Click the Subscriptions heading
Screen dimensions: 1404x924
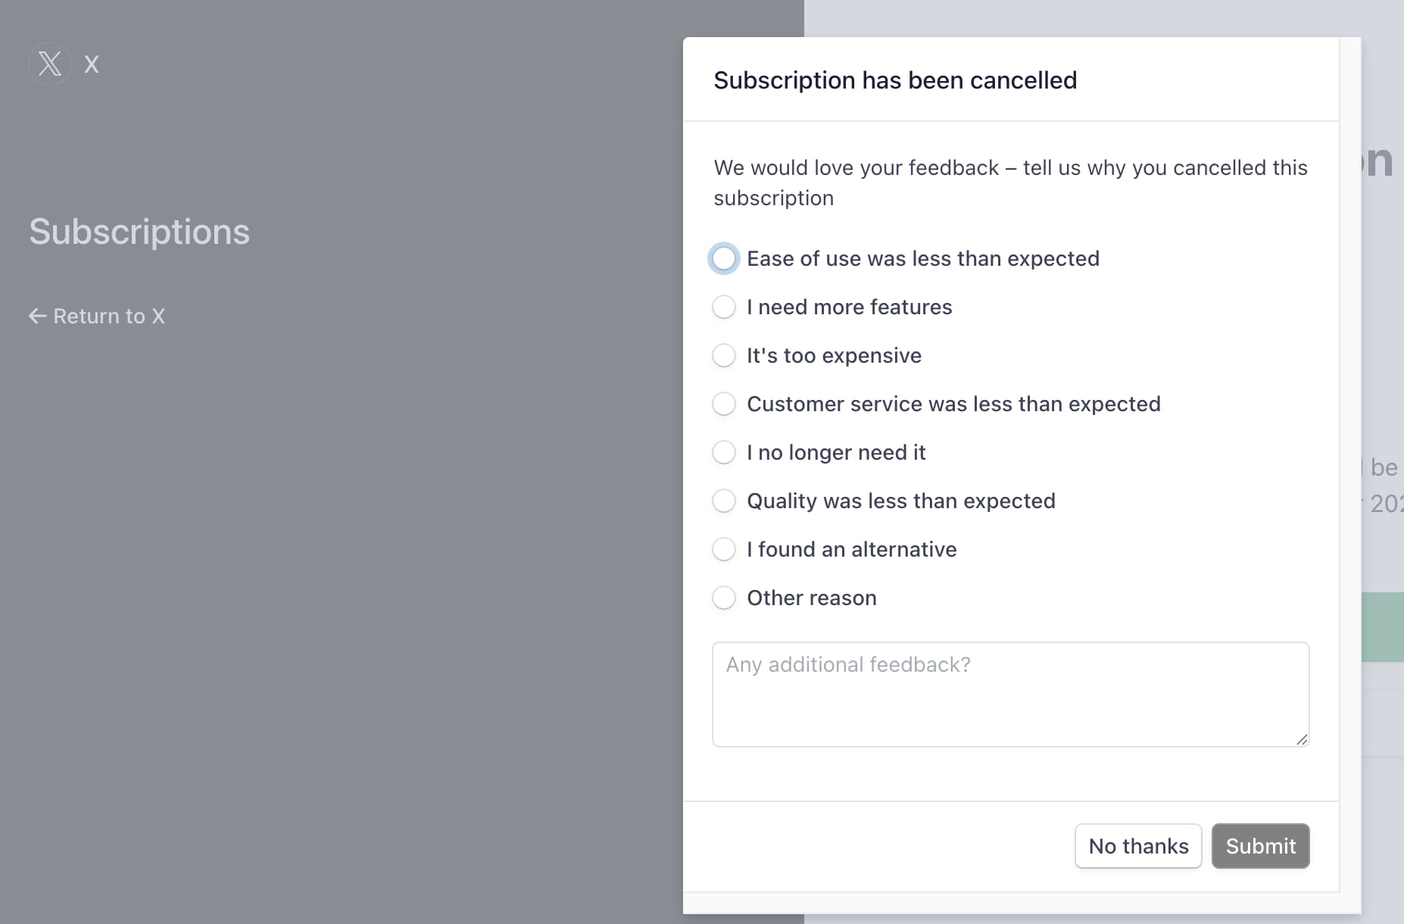139,232
